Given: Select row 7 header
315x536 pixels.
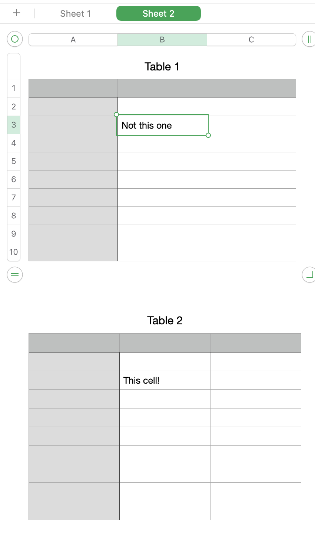Looking at the screenshot, I should 14,198.
